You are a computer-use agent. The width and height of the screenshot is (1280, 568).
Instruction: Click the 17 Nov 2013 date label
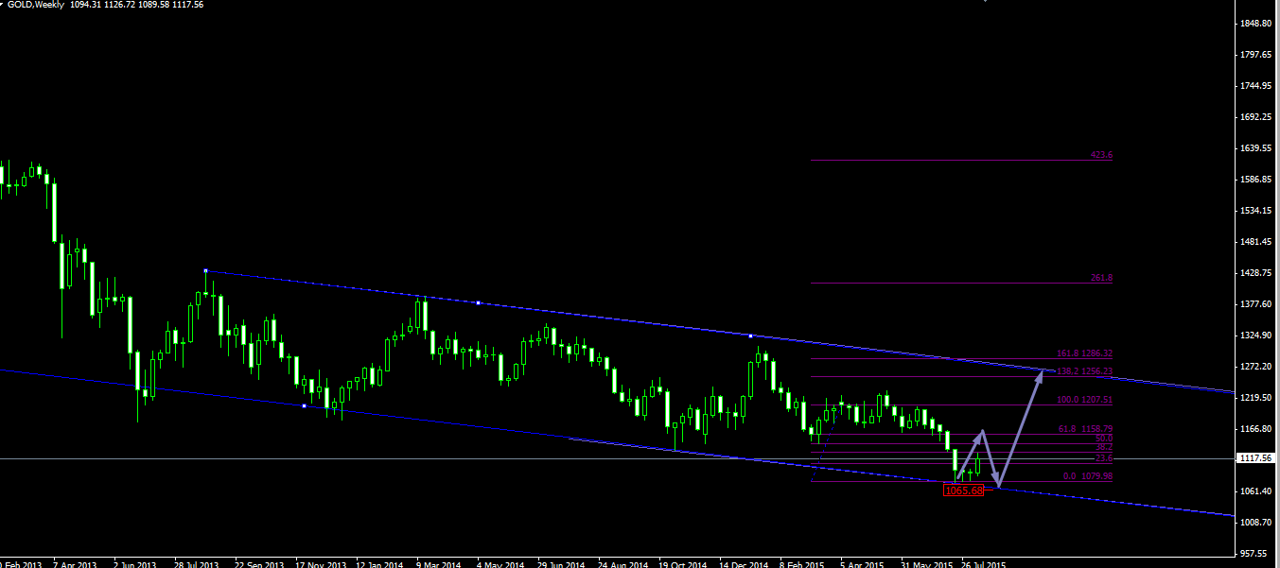(x=319, y=564)
